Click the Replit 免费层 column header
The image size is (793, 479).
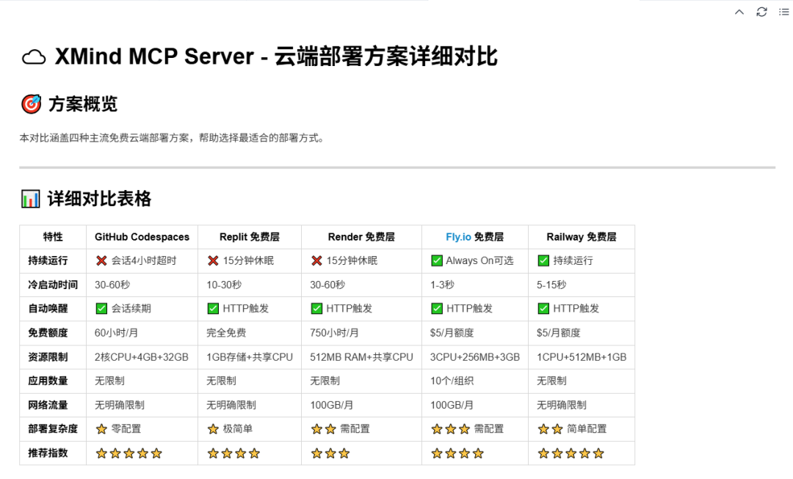click(250, 237)
